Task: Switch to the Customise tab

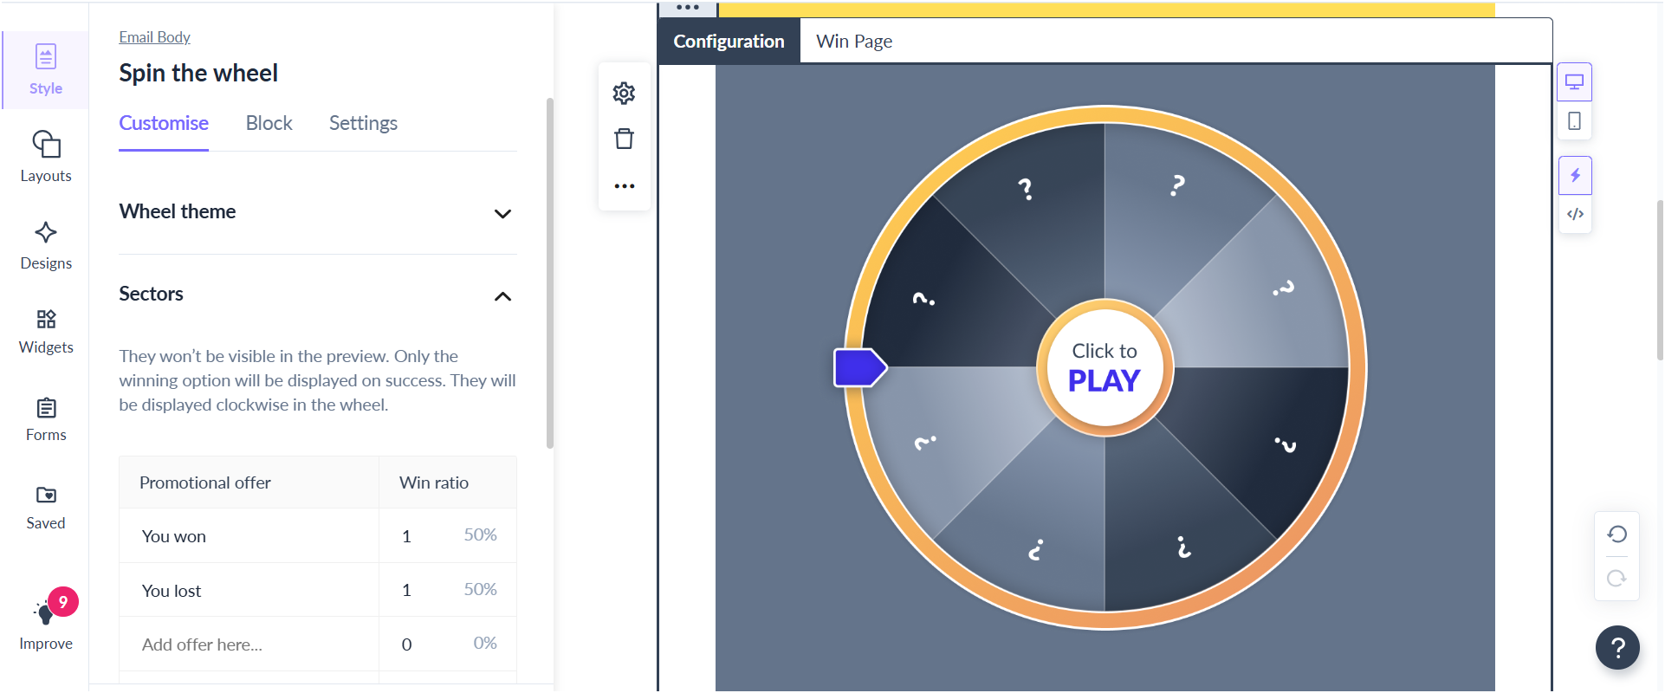Action: (x=164, y=123)
